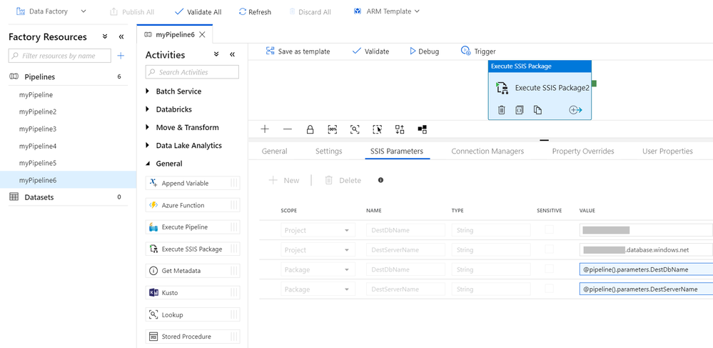Expand the Databricks category
This screenshot has height=348, width=713.
click(x=147, y=109)
